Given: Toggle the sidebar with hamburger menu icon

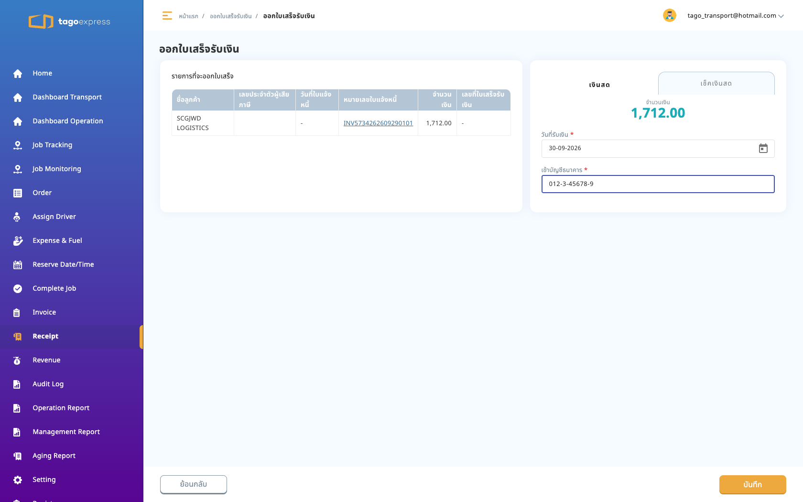Looking at the screenshot, I should (x=167, y=16).
